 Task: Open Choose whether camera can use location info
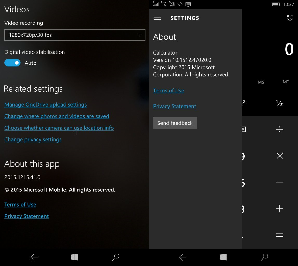(x=59, y=128)
